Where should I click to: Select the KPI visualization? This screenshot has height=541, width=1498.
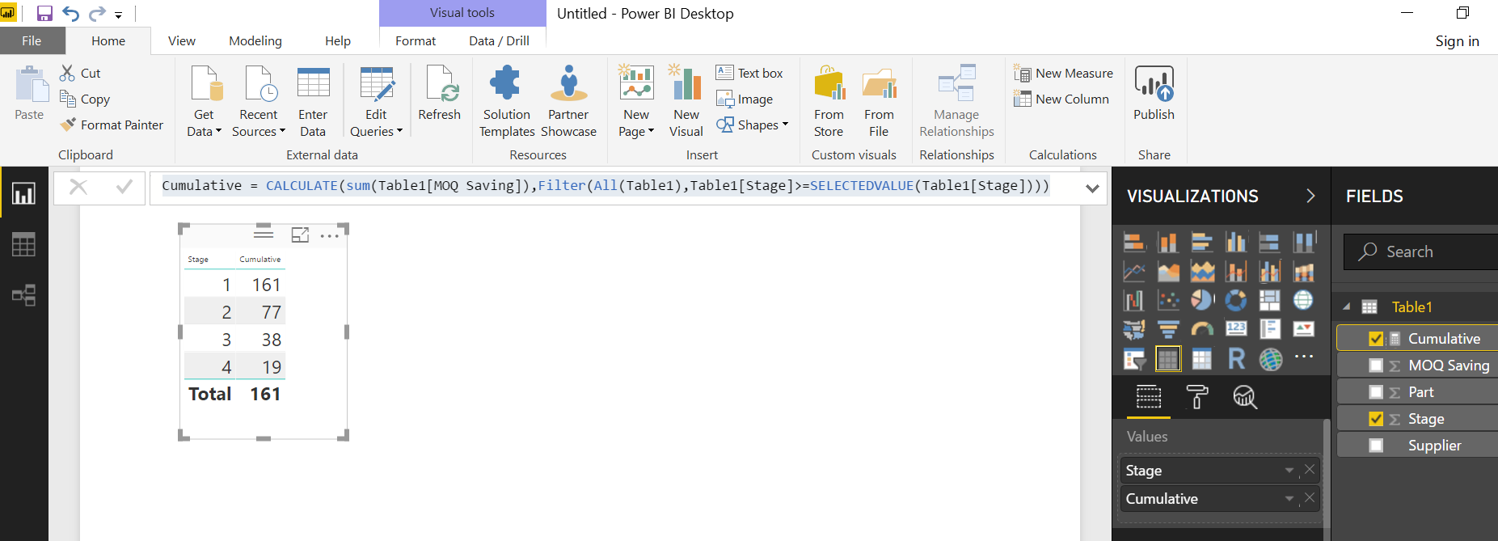point(1303,329)
